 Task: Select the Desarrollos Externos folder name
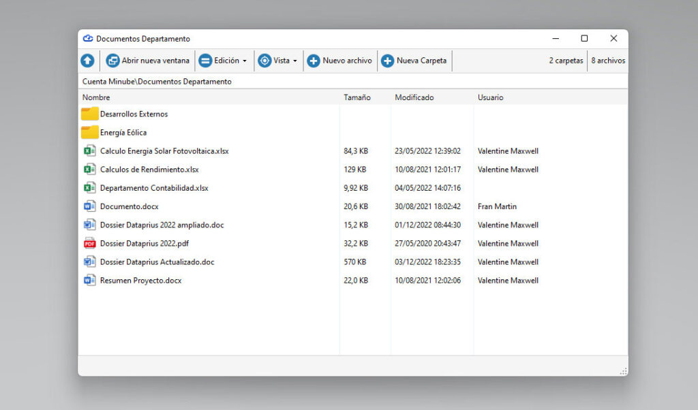(x=134, y=114)
